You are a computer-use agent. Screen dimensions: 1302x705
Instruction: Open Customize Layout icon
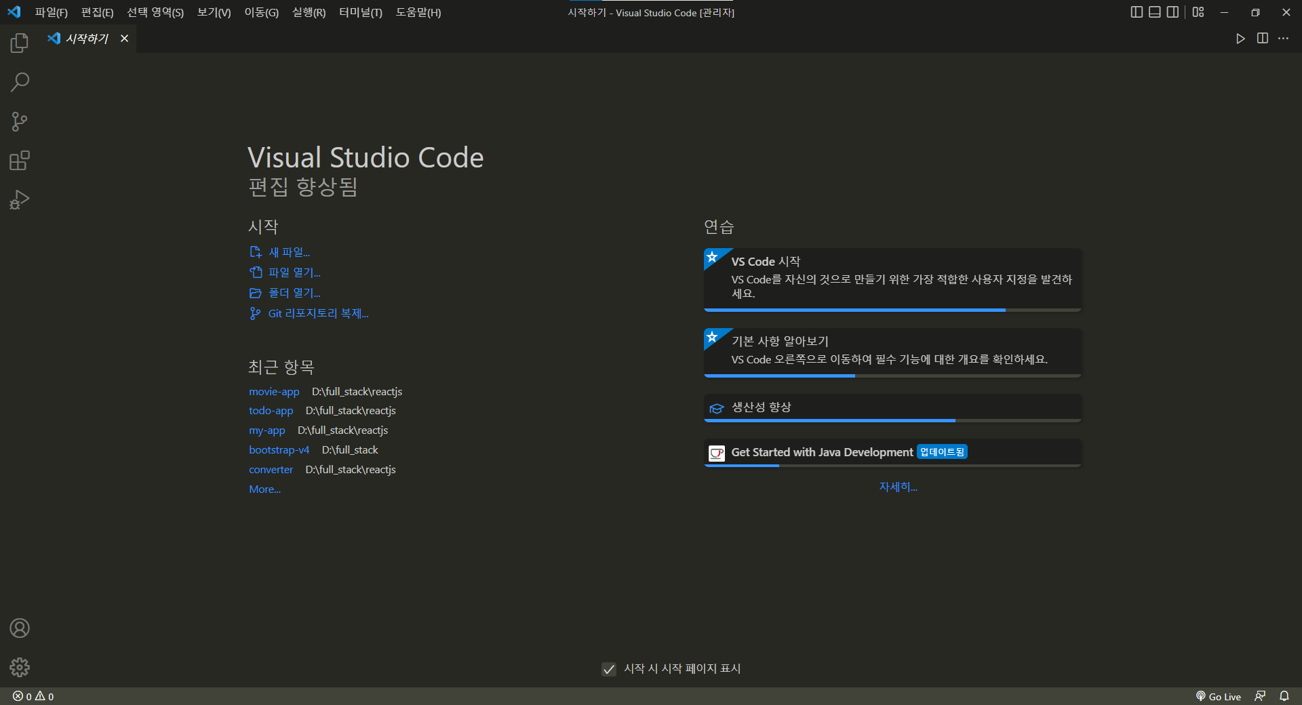click(1198, 12)
